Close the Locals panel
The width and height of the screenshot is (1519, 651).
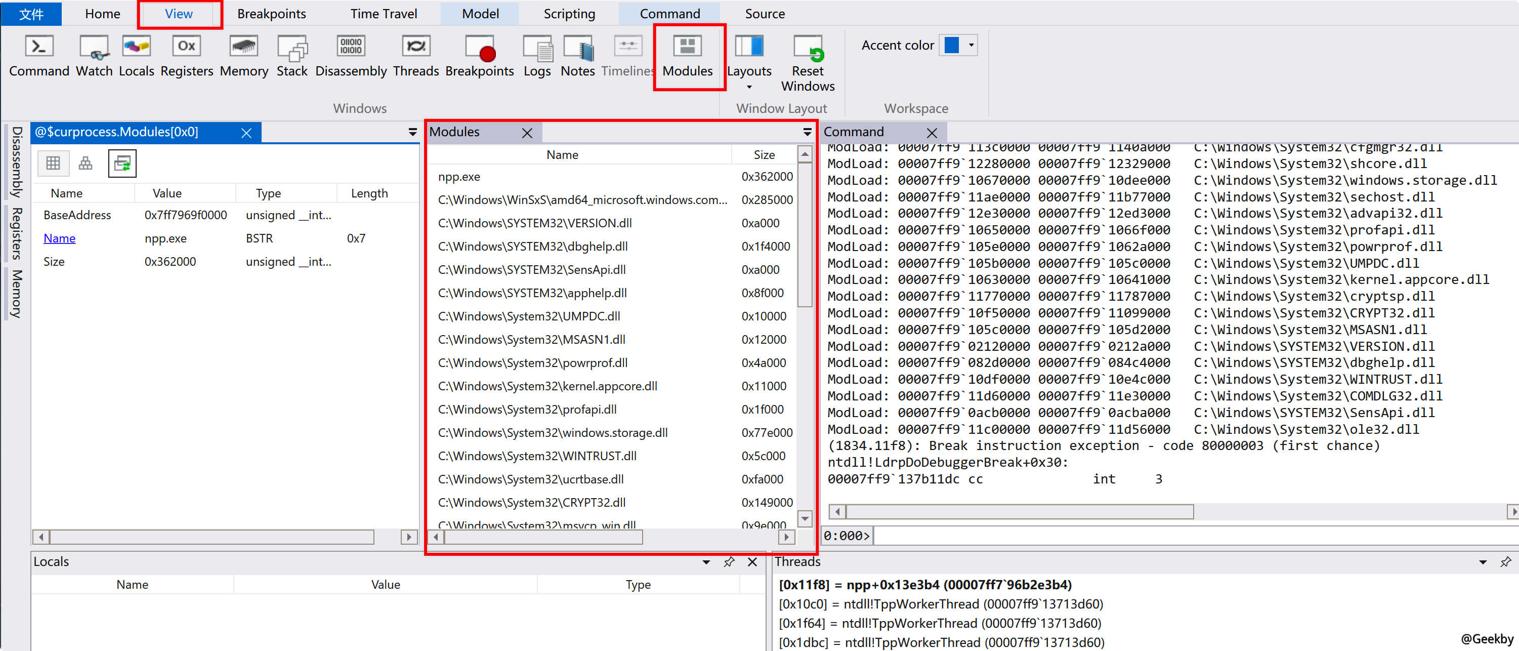click(x=752, y=561)
